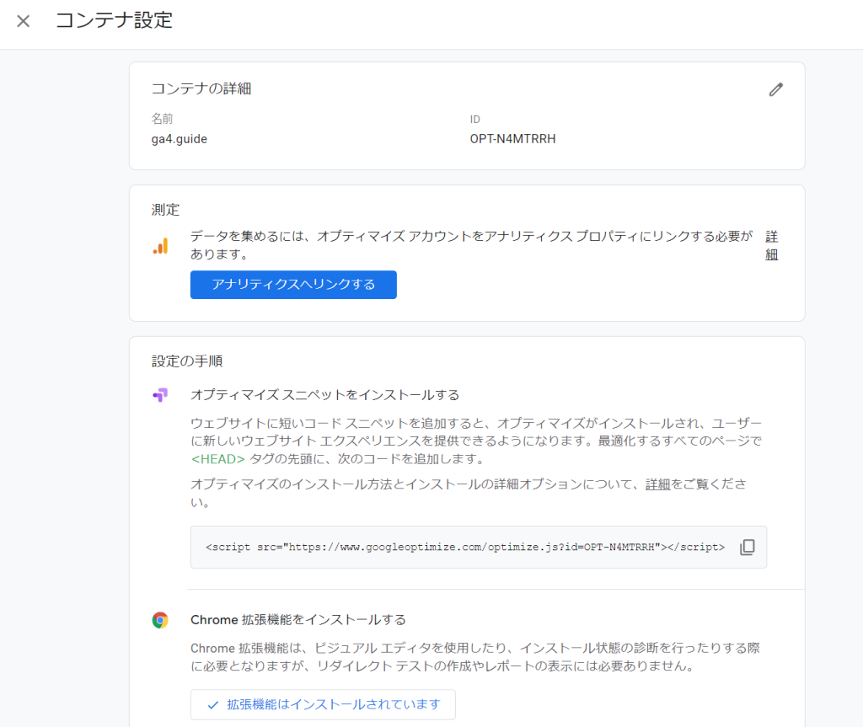863x727 pixels.
Task: Click the 設定の手順 heading
Action: pyautogui.click(x=187, y=361)
